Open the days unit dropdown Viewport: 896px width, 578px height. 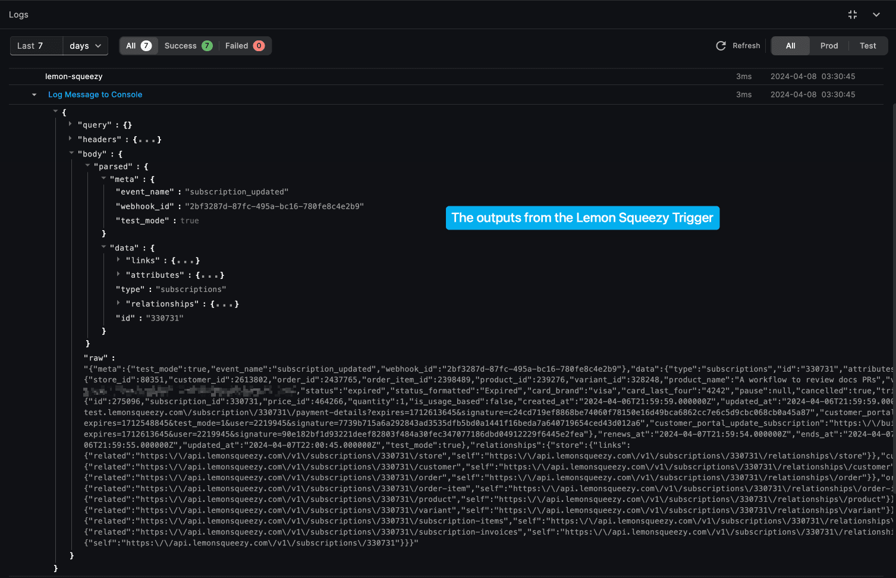85,46
